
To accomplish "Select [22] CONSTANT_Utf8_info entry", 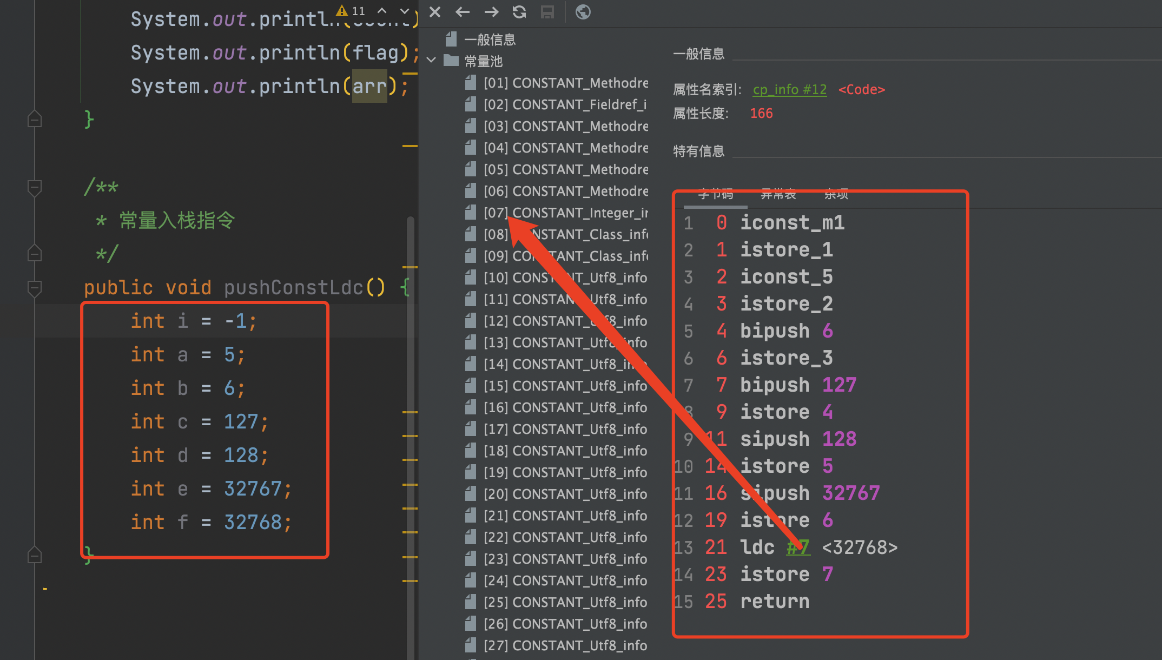I will (556, 537).
